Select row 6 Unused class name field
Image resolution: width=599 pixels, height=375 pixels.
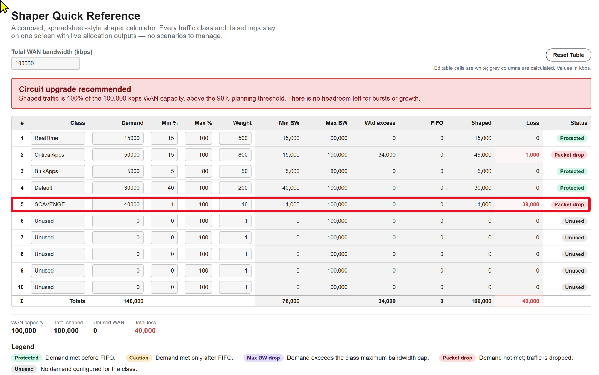pyautogui.click(x=58, y=221)
